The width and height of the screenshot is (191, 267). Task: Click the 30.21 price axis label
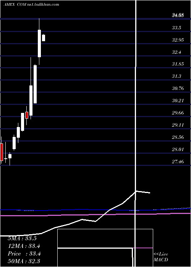[178, 101]
